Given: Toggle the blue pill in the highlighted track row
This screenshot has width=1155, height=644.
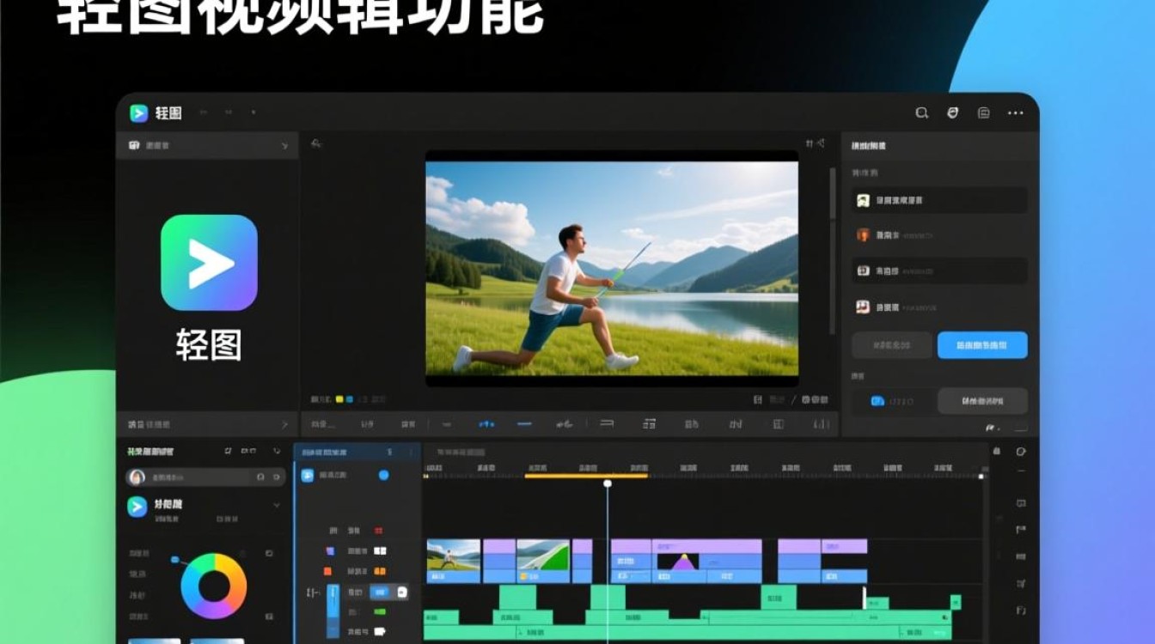Looking at the screenshot, I should tap(379, 592).
